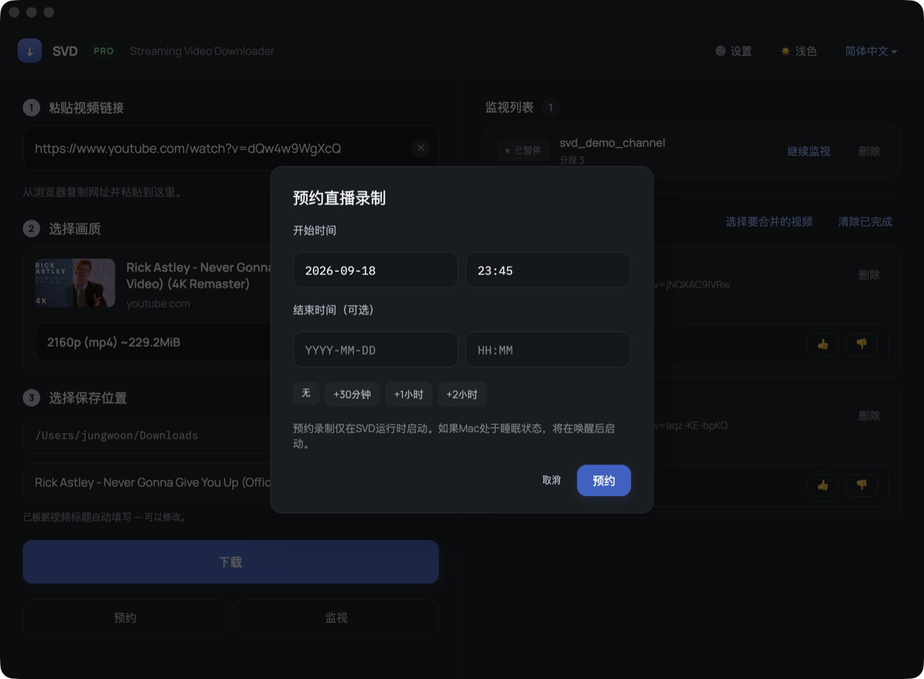Open settings via the gear icon
Screen dimensions: 924x679
[721, 51]
